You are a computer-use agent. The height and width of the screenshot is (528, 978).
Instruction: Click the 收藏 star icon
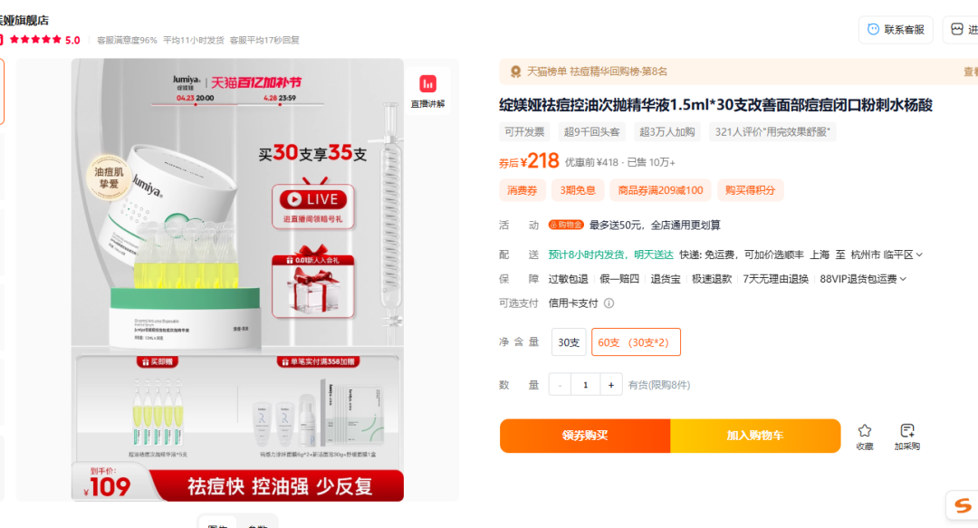pos(865,430)
